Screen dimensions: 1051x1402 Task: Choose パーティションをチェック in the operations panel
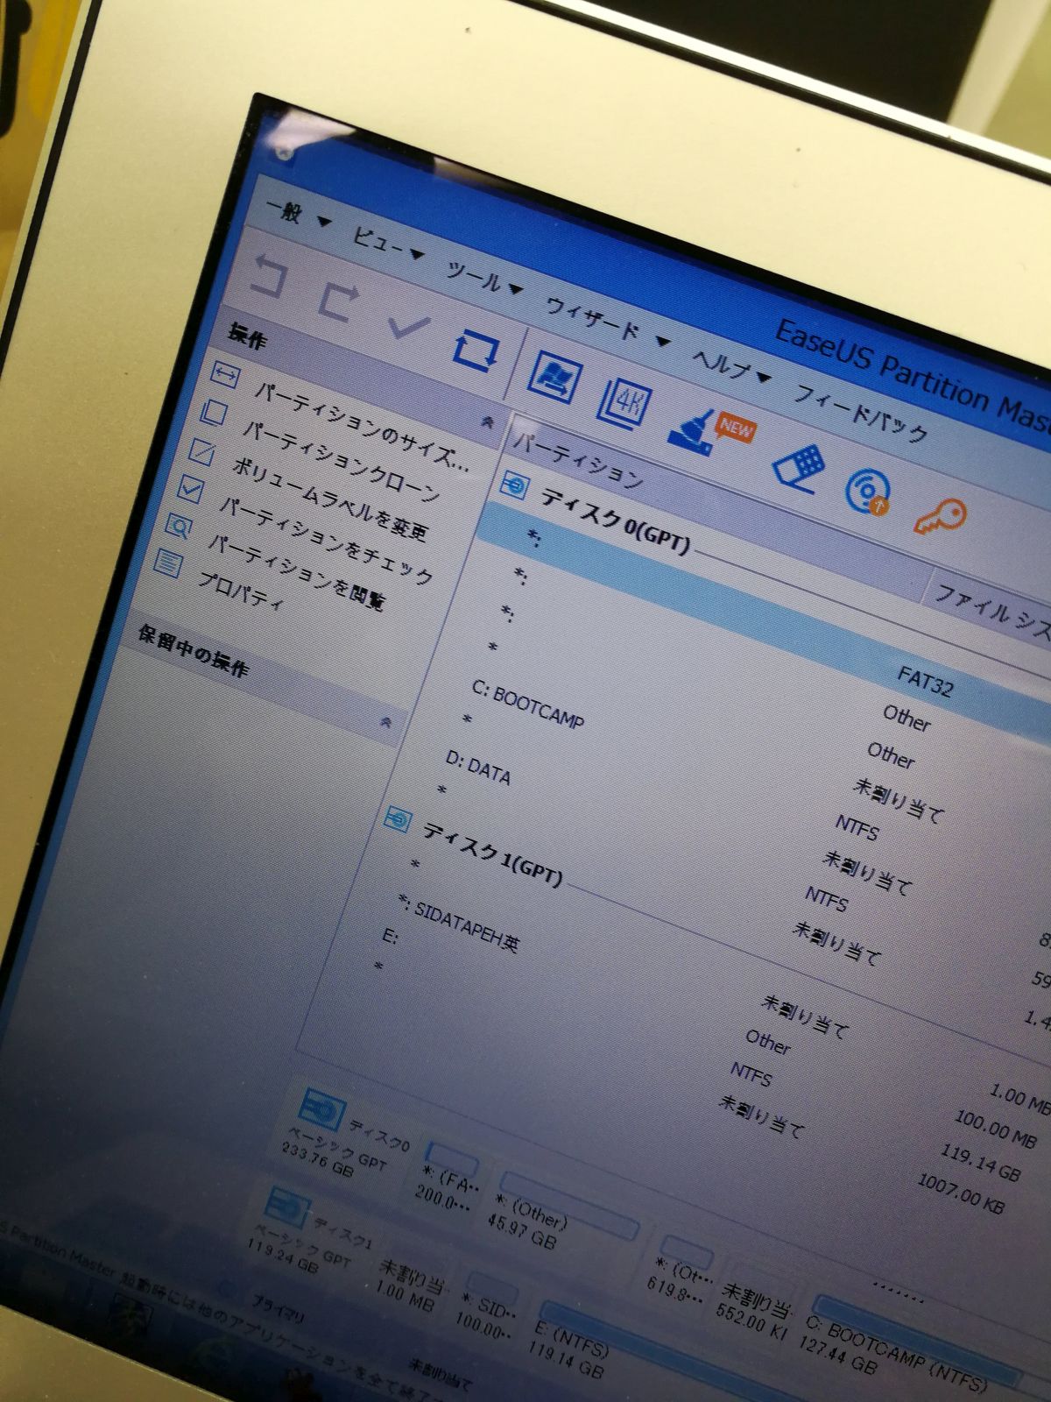click(x=326, y=540)
